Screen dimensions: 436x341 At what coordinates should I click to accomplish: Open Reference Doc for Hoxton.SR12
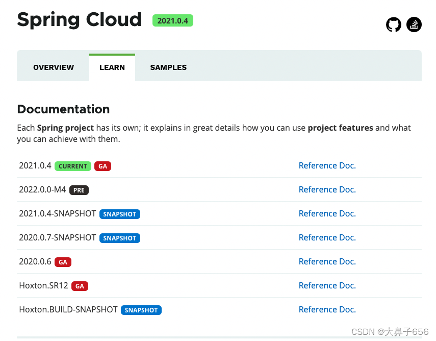click(327, 285)
